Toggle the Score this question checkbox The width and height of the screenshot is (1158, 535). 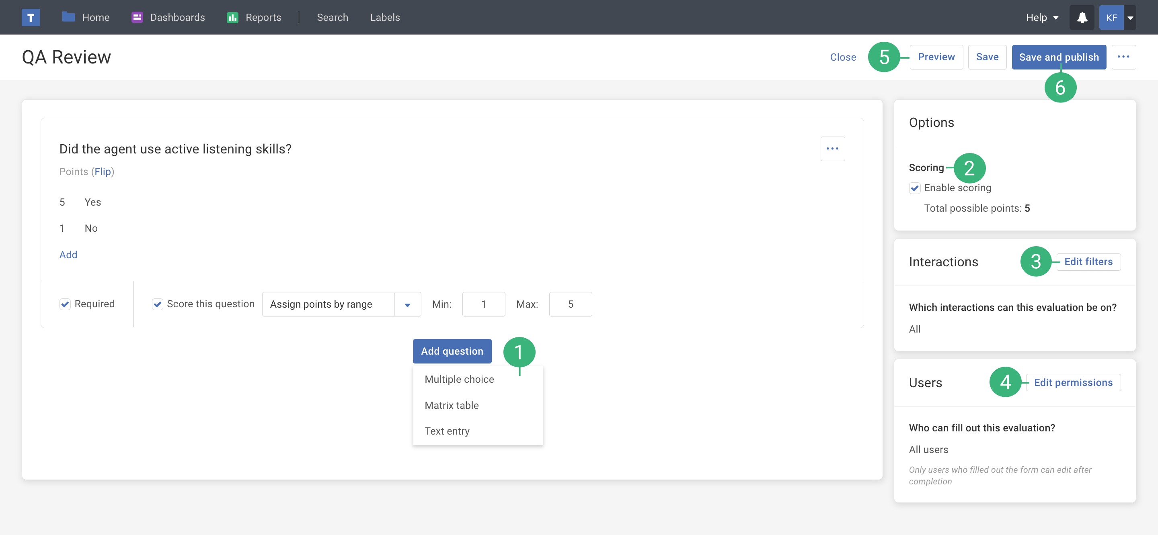(x=157, y=304)
